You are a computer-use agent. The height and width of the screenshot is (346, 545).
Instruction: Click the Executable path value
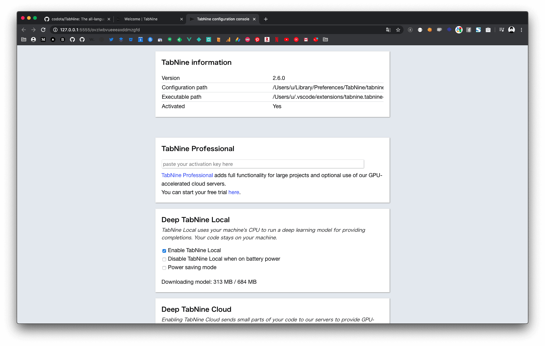(328, 97)
